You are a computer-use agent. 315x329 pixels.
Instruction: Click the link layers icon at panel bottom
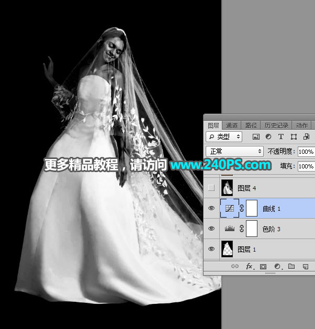(234, 266)
